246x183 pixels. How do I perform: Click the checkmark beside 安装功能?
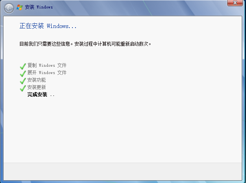click(23, 81)
